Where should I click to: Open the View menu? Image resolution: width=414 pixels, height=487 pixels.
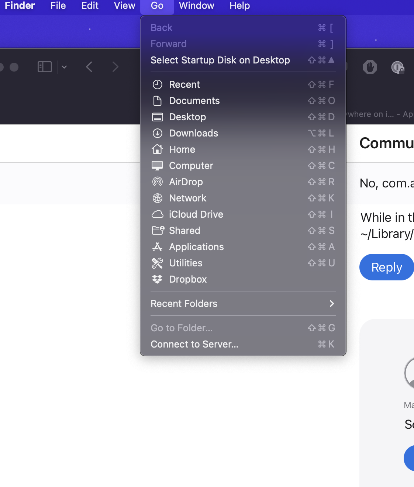click(124, 6)
